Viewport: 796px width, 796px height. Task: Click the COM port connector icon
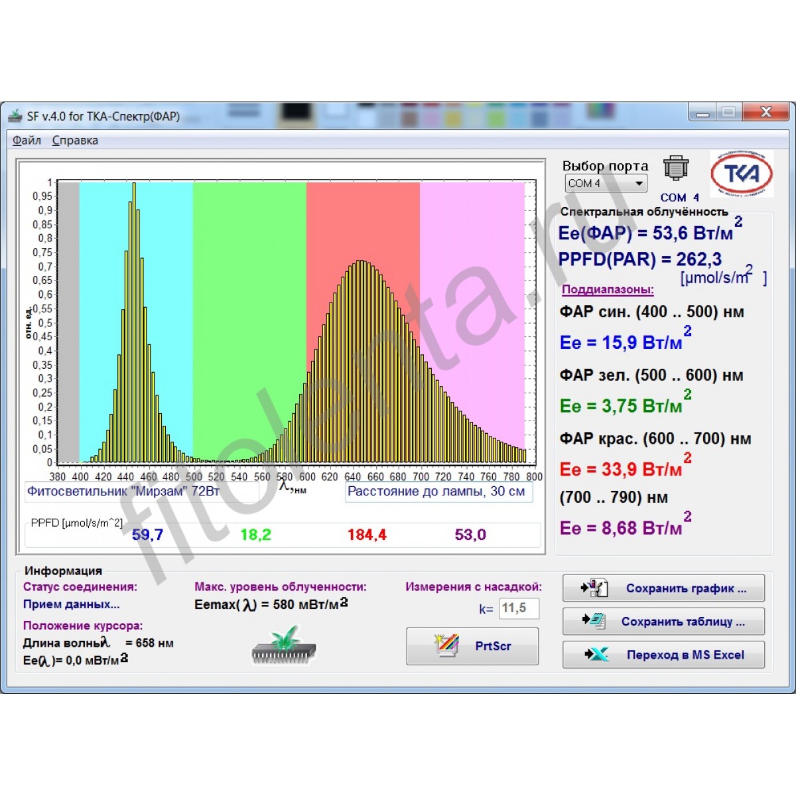tap(675, 169)
